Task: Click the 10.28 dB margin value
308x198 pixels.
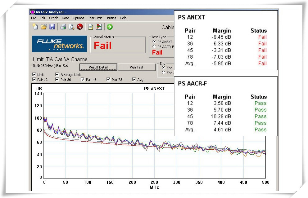Action: (x=221, y=117)
